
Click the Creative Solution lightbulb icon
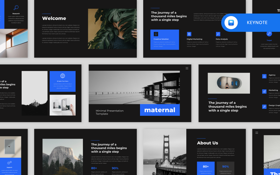[156, 34]
